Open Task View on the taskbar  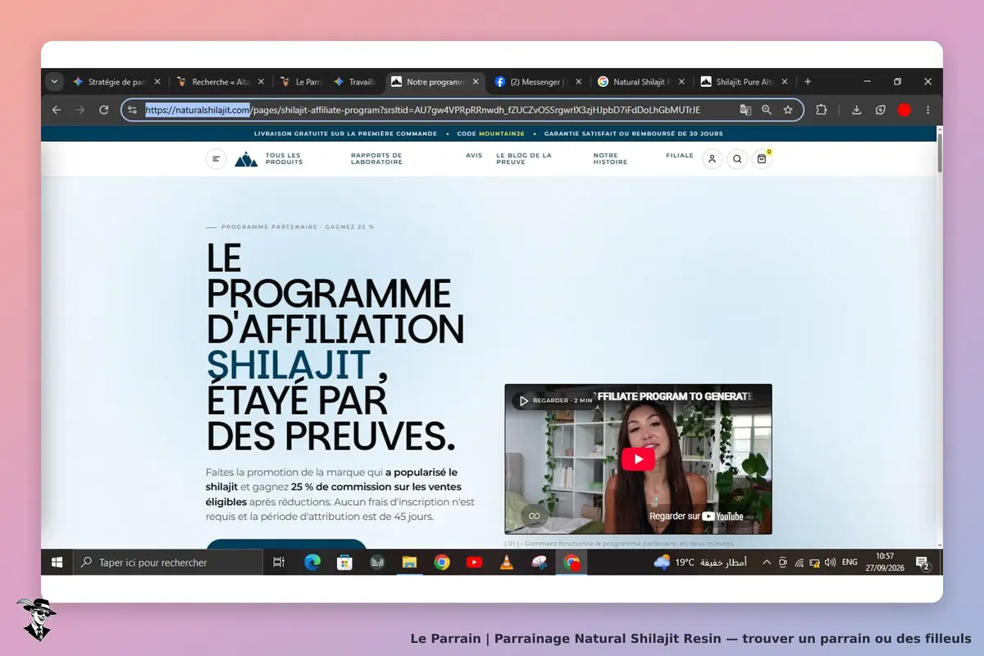[279, 563]
